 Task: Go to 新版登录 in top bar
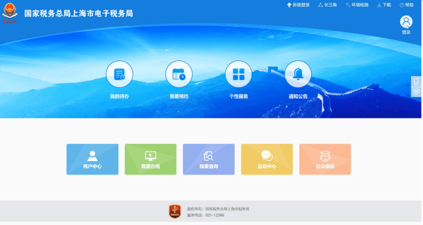click(x=298, y=5)
